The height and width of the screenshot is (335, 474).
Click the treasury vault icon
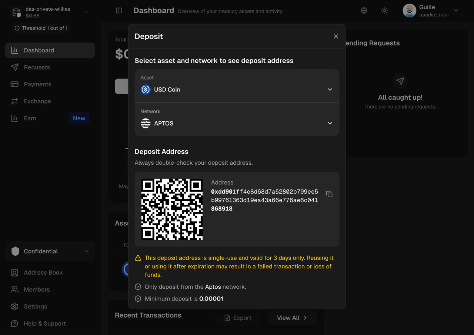click(x=17, y=13)
